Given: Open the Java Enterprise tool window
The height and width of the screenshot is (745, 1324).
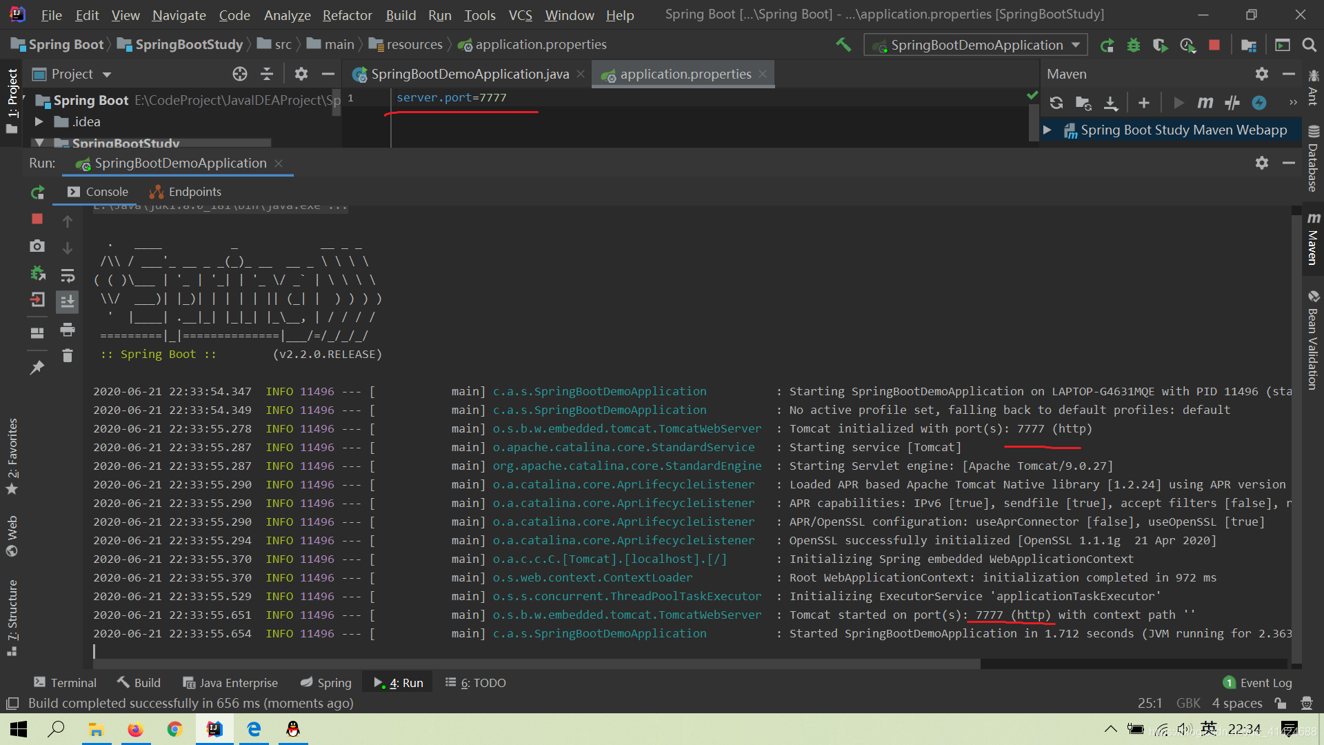Looking at the screenshot, I should point(230,683).
